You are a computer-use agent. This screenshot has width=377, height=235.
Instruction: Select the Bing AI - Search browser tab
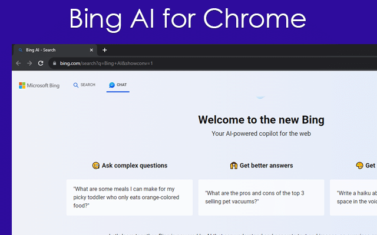[x=55, y=50]
